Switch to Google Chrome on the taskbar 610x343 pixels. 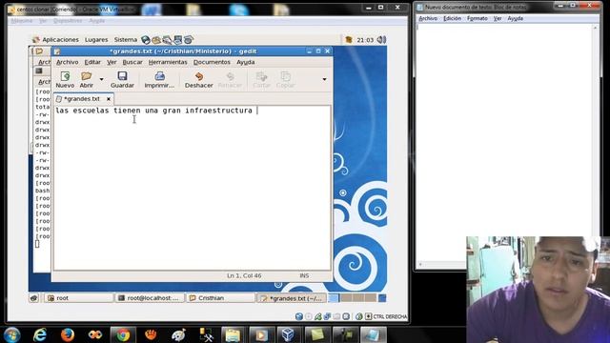pyautogui.click(x=123, y=334)
